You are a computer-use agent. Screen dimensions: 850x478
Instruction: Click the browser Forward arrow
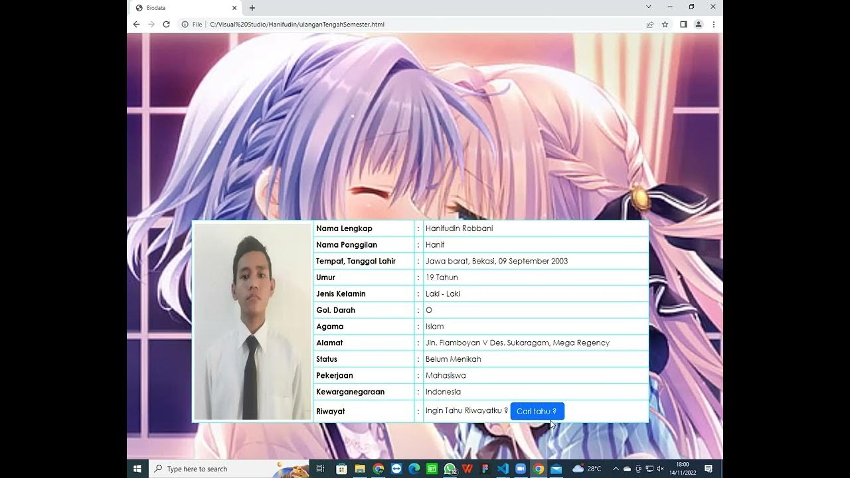[x=151, y=25]
